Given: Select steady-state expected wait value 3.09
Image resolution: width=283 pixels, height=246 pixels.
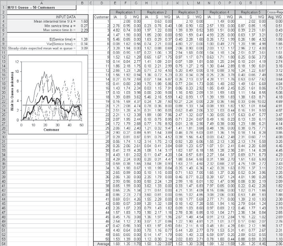Looking at the screenshot, I should (x=82, y=48).
